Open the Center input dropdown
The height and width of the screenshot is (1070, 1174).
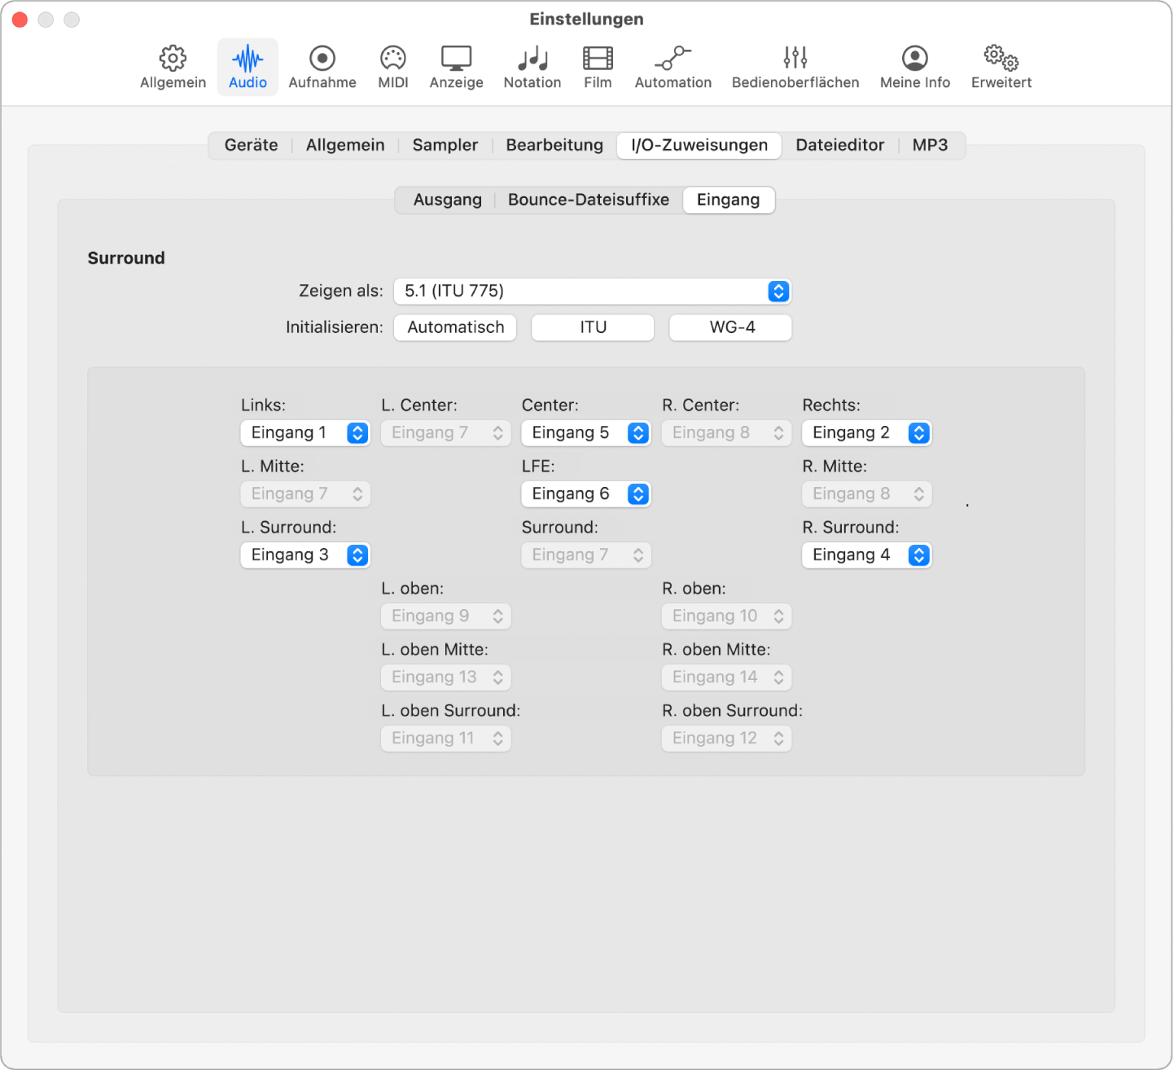[x=586, y=432]
